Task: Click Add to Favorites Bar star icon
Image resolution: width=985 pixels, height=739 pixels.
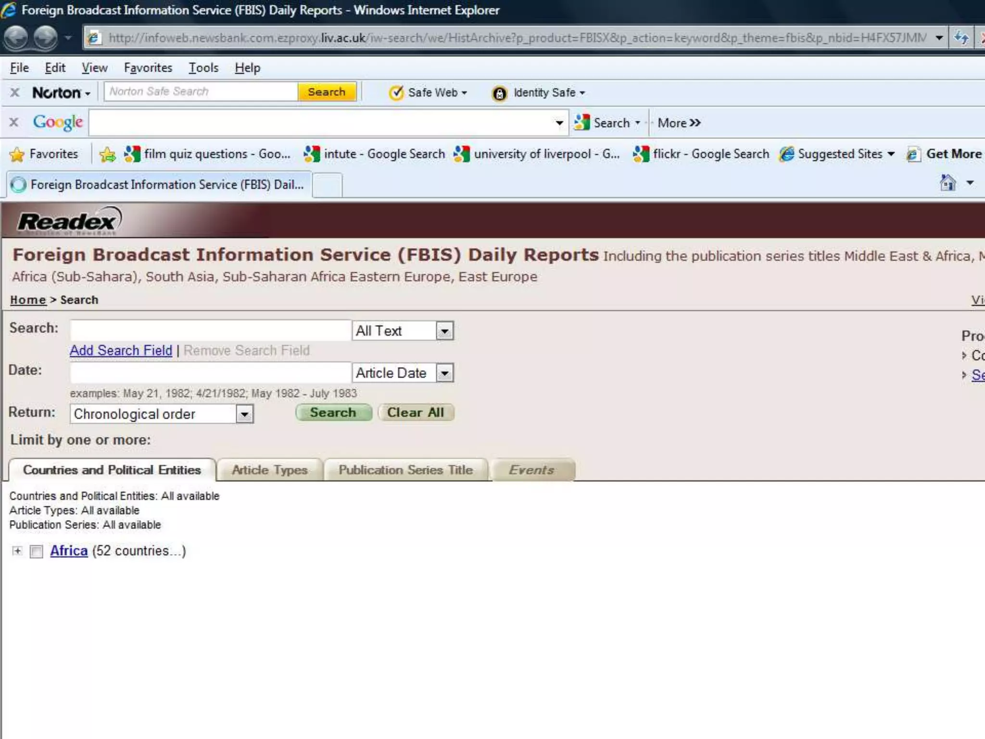Action: point(108,154)
